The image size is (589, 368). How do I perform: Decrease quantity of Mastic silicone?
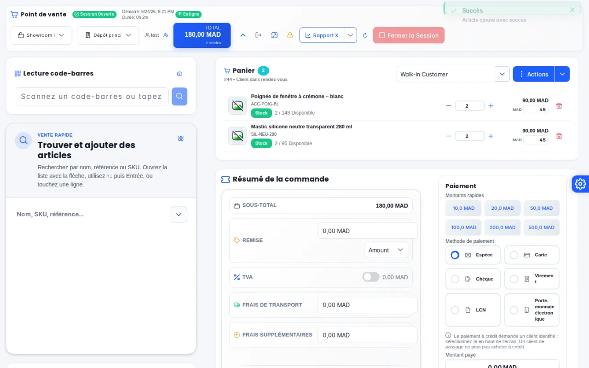click(x=449, y=136)
